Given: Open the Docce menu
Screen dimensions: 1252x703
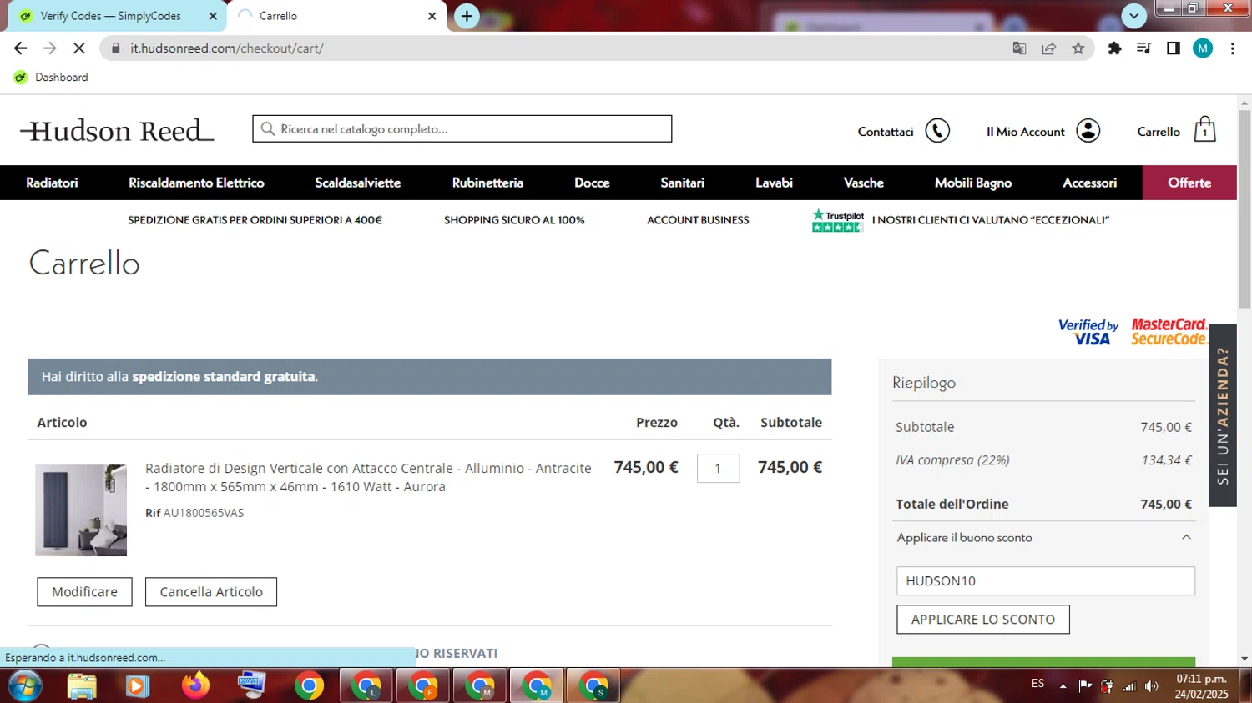Looking at the screenshot, I should [592, 183].
